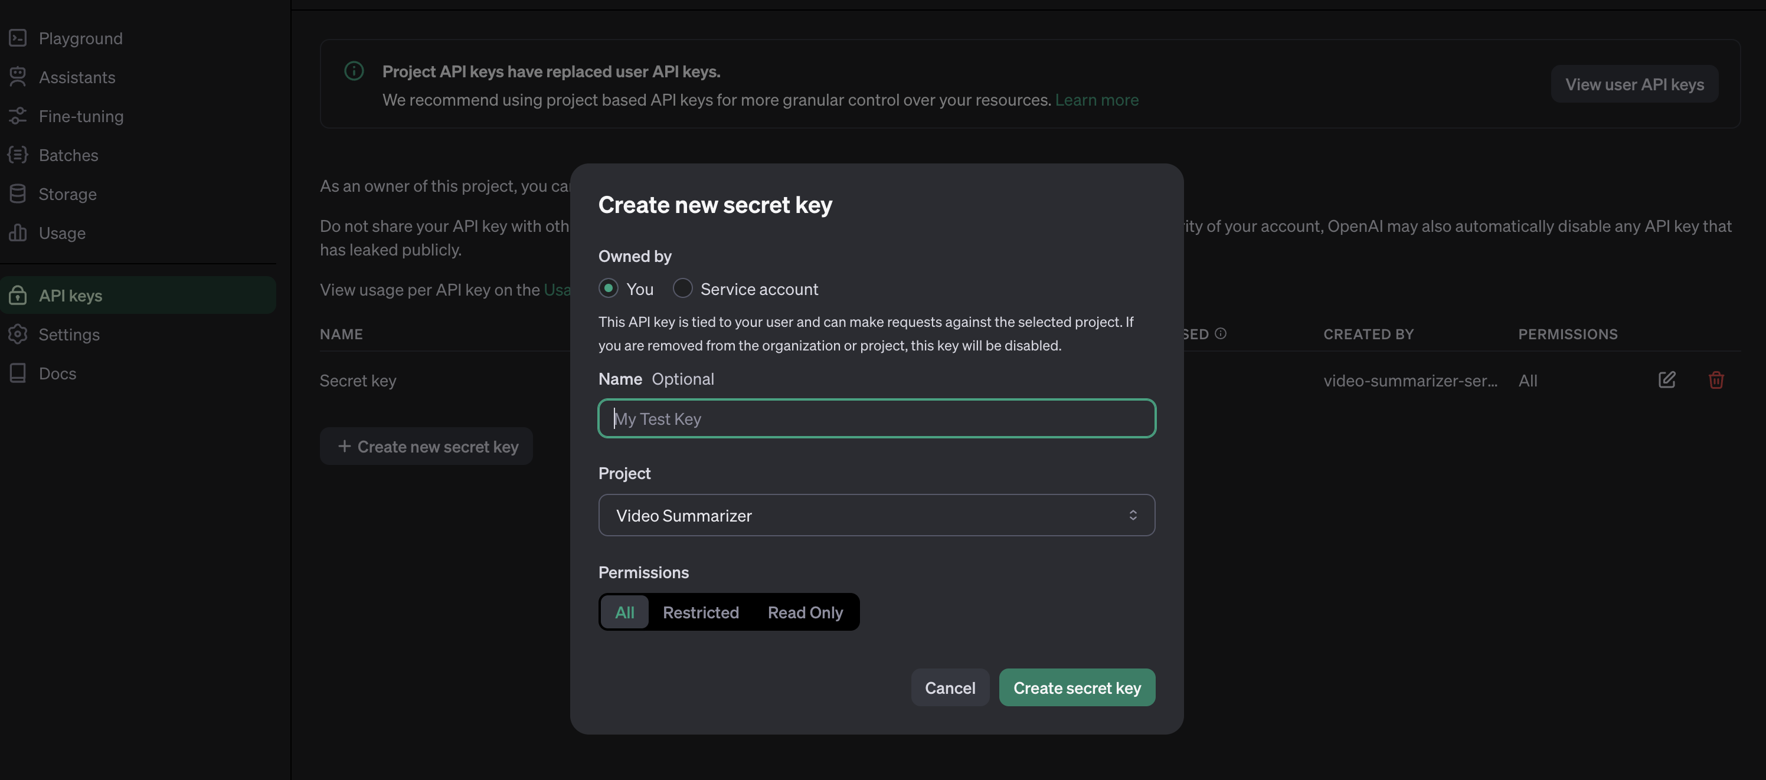Viewport: 1766px width, 780px height.
Task: Click the Usage bar chart icon
Action: 18,233
